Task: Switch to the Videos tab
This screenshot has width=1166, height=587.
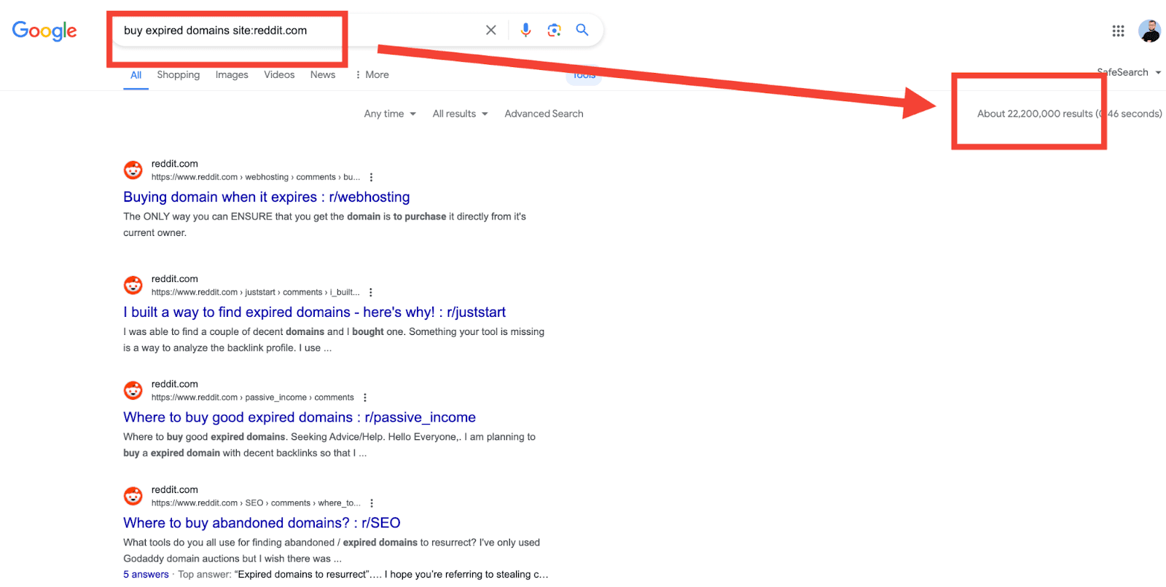Action: 279,75
